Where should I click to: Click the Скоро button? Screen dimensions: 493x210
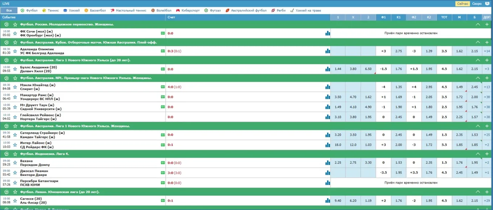[477, 4]
